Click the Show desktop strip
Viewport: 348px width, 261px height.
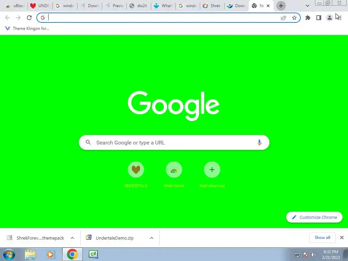[346, 254]
